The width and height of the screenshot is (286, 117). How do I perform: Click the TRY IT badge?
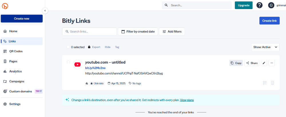click(39, 91)
